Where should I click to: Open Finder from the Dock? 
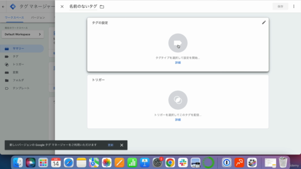pyautogui.click(x=18, y=163)
